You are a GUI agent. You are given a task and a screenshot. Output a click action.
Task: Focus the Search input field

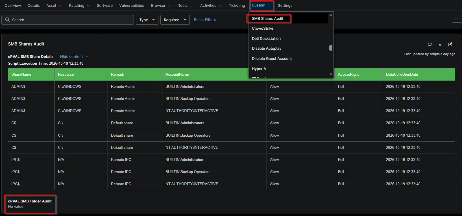68,20
